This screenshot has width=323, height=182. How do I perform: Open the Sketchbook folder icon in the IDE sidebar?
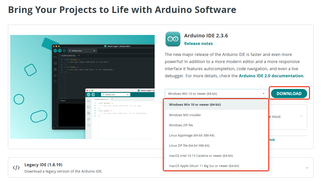pyautogui.click(x=55, y=57)
